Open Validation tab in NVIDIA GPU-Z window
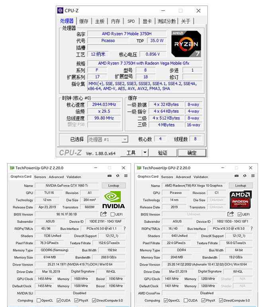The image size is (266, 307). coord(74,177)
